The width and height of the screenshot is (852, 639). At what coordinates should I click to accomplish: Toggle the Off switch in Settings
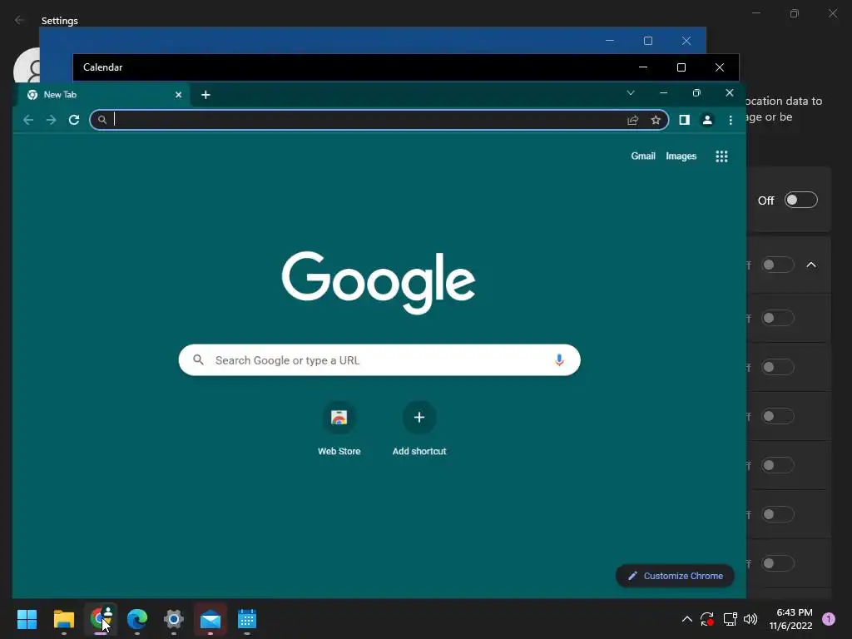click(x=801, y=200)
